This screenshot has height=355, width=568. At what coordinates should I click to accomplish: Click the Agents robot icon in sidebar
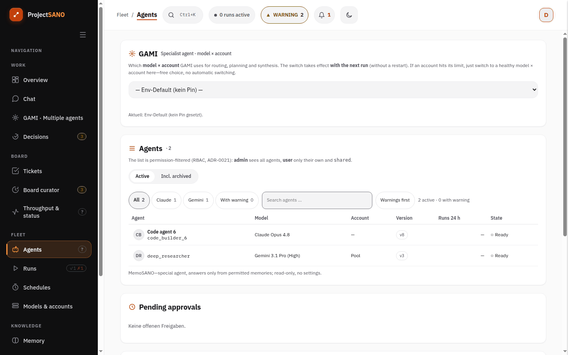[15, 249]
